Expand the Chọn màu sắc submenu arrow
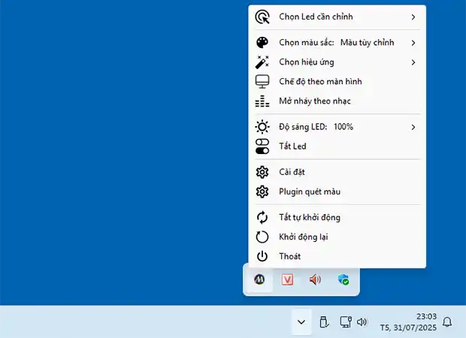The image size is (466, 338). pos(413,43)
